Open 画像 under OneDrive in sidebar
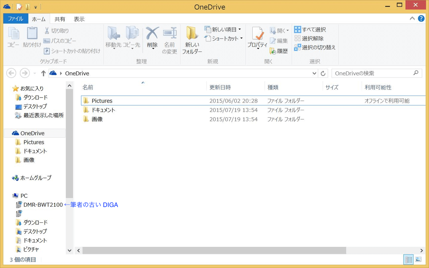429x268 pixels. [25, 160]
